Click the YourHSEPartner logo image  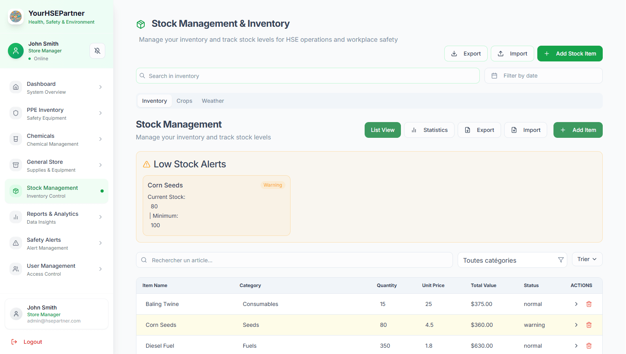pyautogui.click(x=16, y=17)
